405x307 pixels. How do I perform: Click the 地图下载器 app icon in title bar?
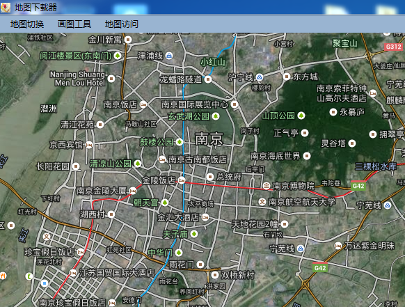[6, 7]
